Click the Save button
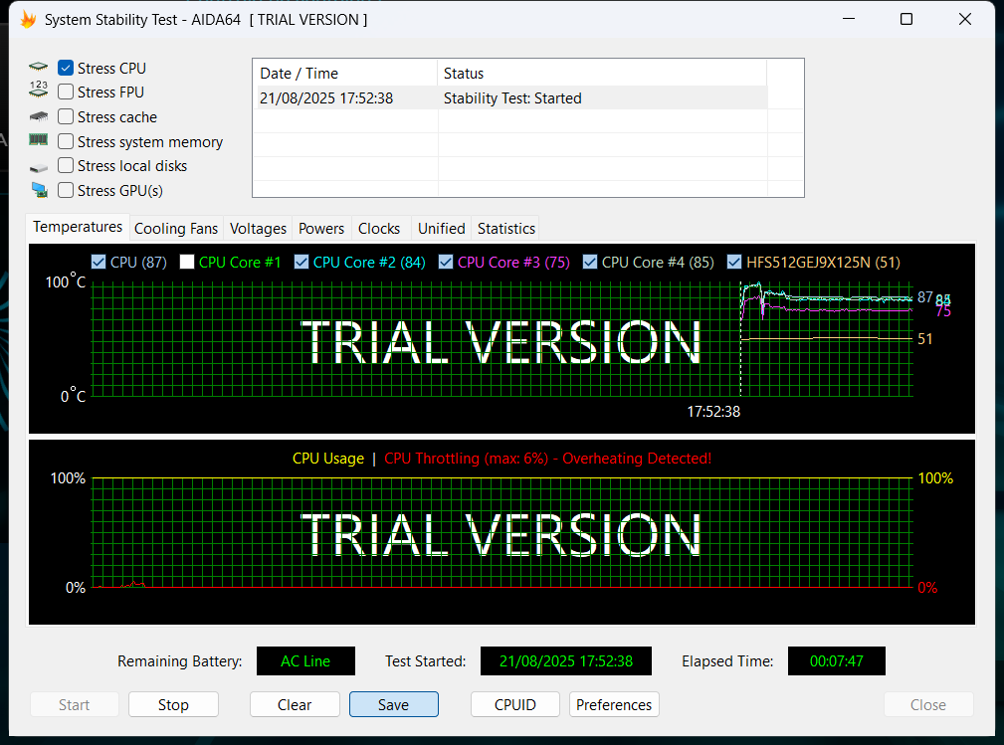This screenshot has width=1004, height=745. [x=394, y=704]
